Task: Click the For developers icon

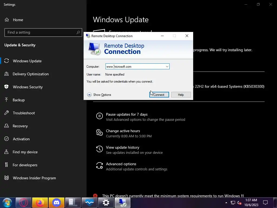Action: click(x=6, y=165)
